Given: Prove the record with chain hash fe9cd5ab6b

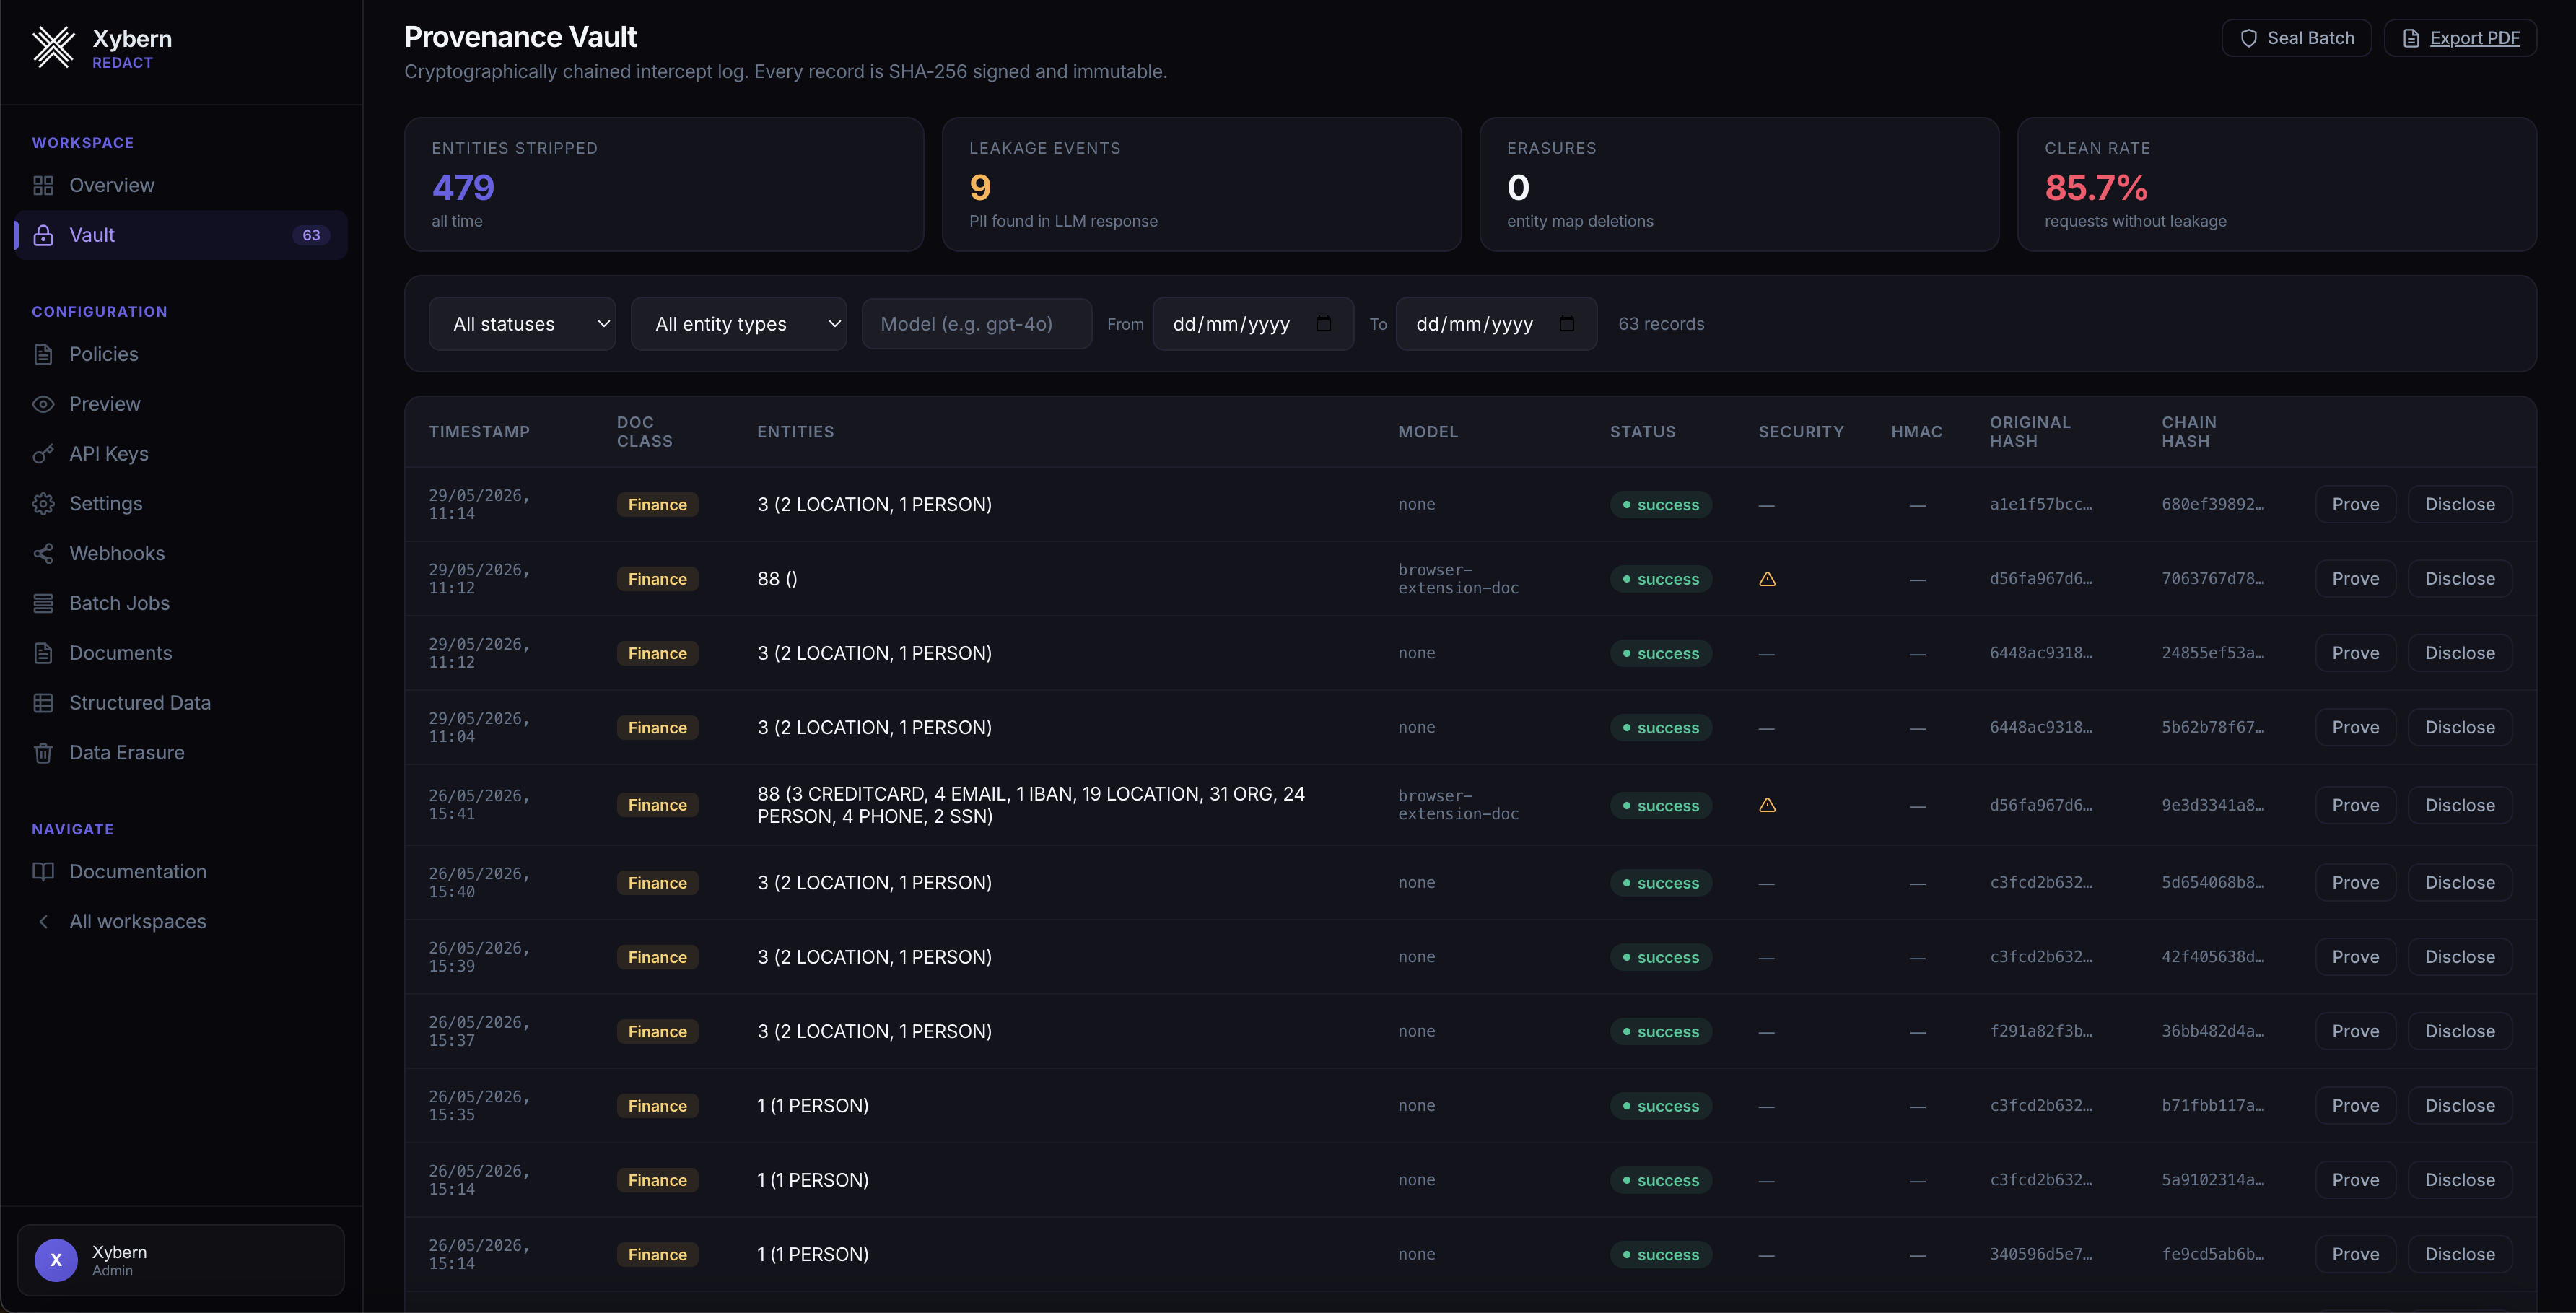Looking at the screenshot, I should click(2355, 1254).
